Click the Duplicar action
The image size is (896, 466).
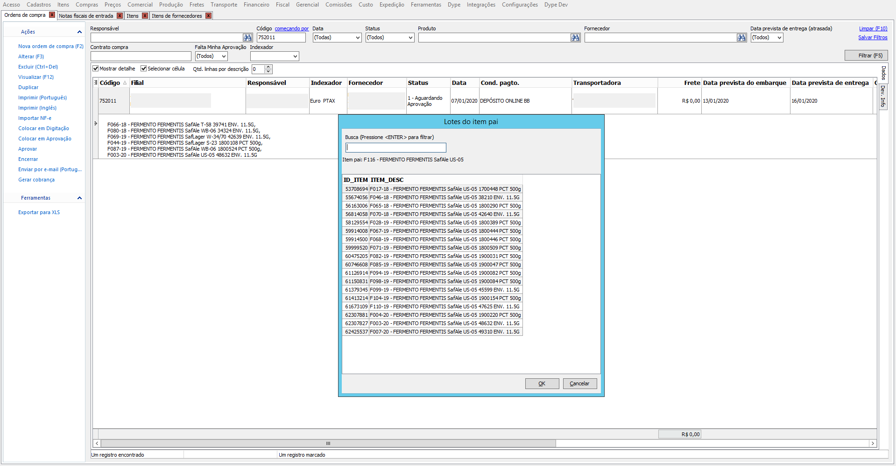pyautogui.click(x=28, y=87)
